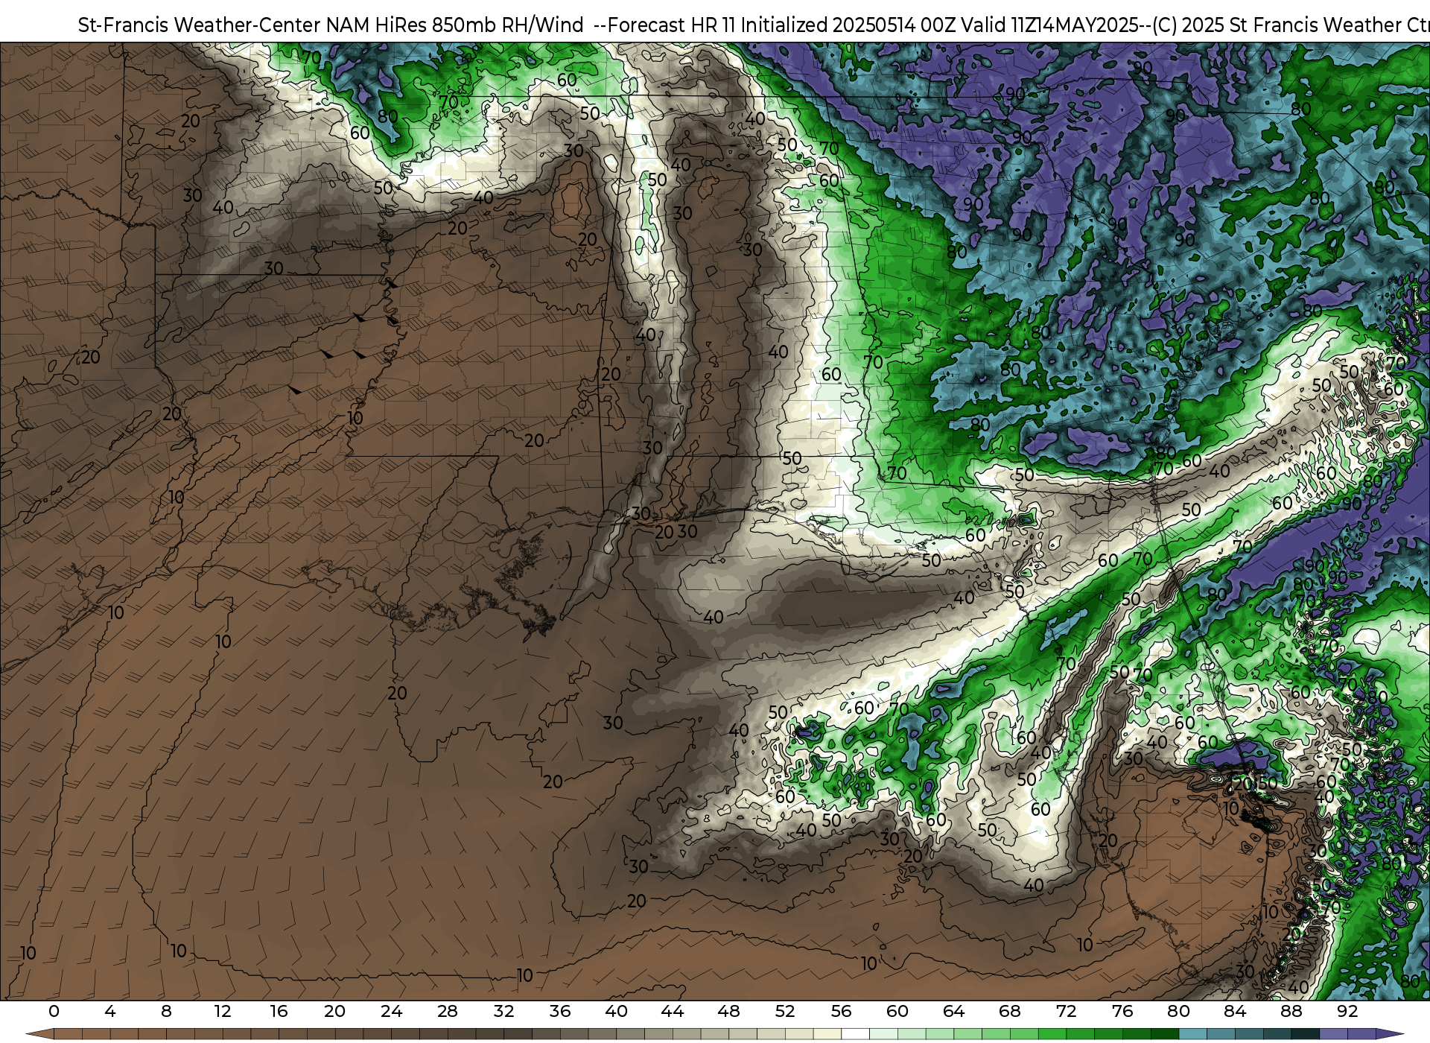Viewport: 1430px width, 1043px height.
Task: Click the color scale label "0"
Action: tap(54, 1011)
